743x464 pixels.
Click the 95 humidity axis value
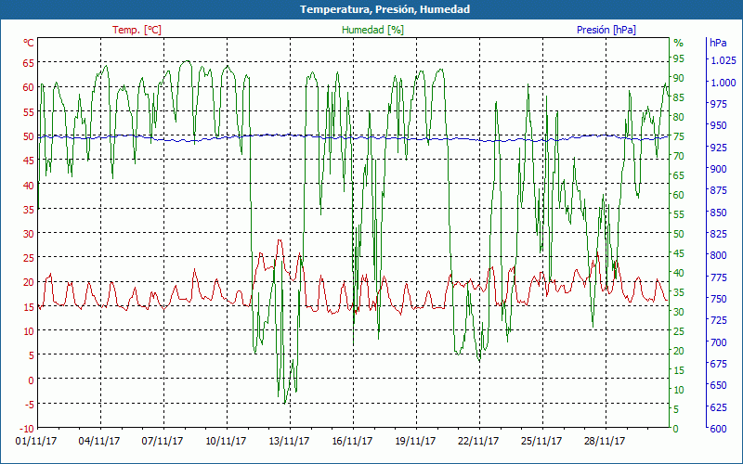679,58
